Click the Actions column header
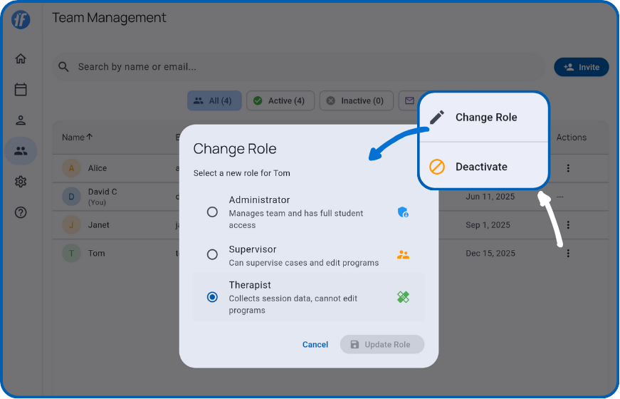 coord(572,138)
